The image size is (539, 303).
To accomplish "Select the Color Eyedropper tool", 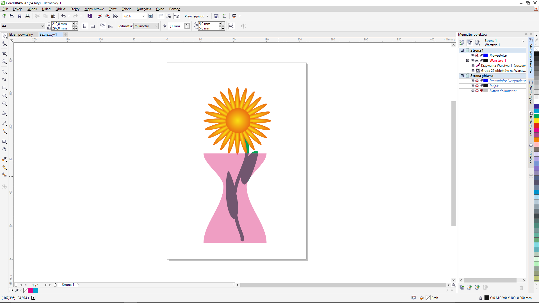I will click(x=4, y=159).
